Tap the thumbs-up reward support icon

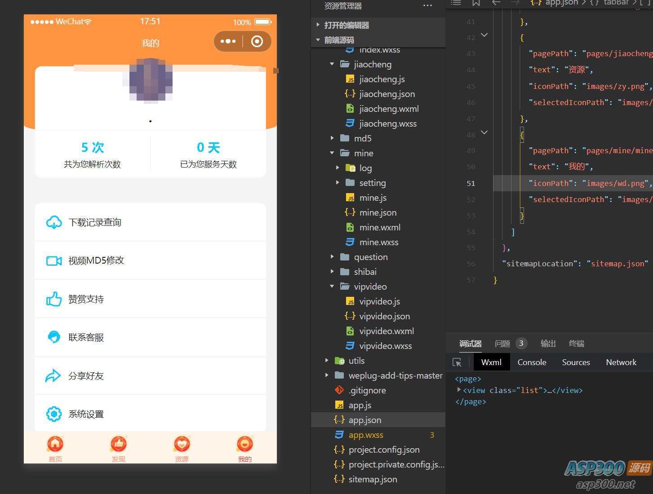54,299
